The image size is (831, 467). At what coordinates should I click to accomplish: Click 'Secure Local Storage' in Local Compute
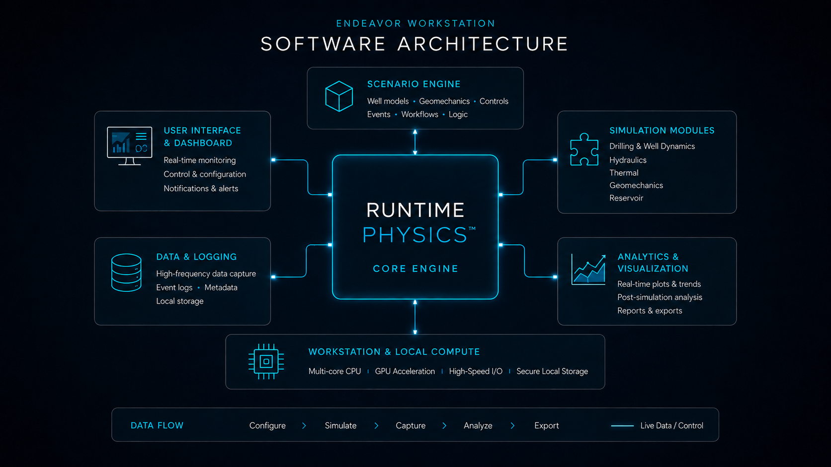point(552,371)
